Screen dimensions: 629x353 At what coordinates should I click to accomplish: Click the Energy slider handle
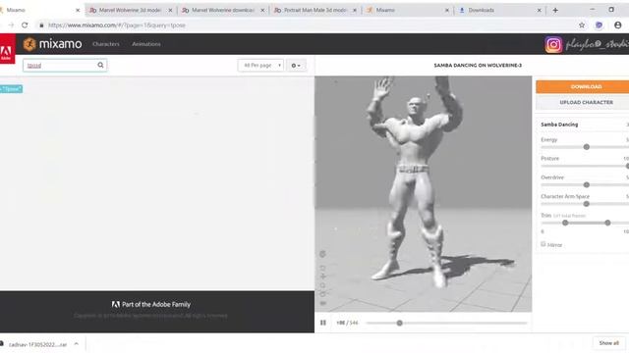[587, 147]
